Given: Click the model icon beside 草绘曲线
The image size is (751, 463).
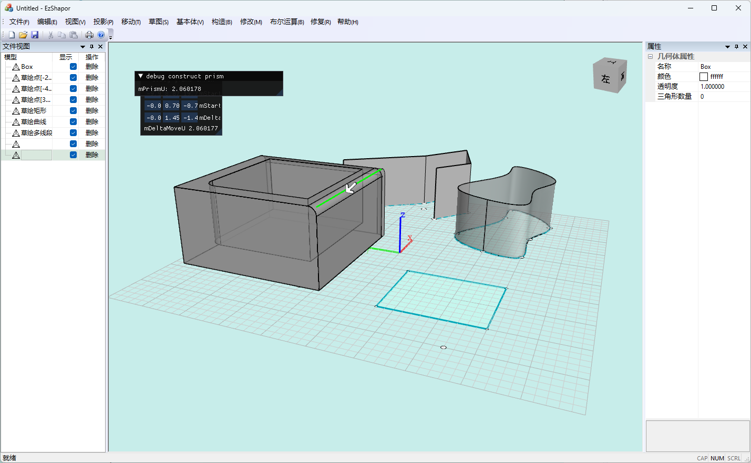Looking at the screenshot, I should coord(16,122).
